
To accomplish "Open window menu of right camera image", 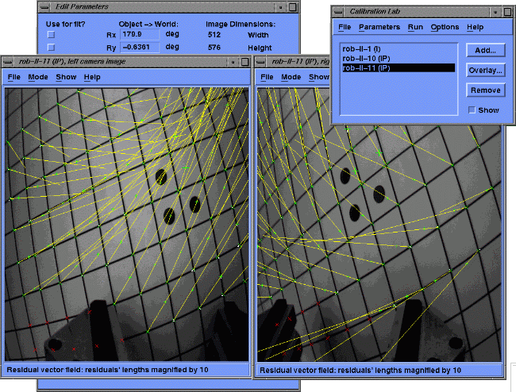I will (x=260, y=62).
